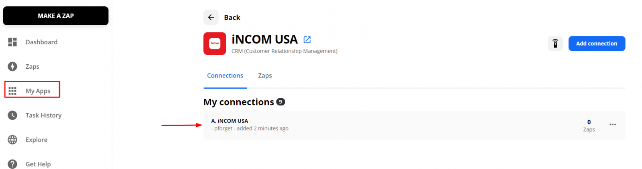
Task: Open My Apps via its grid icon
Action: (x=12, y=91)
